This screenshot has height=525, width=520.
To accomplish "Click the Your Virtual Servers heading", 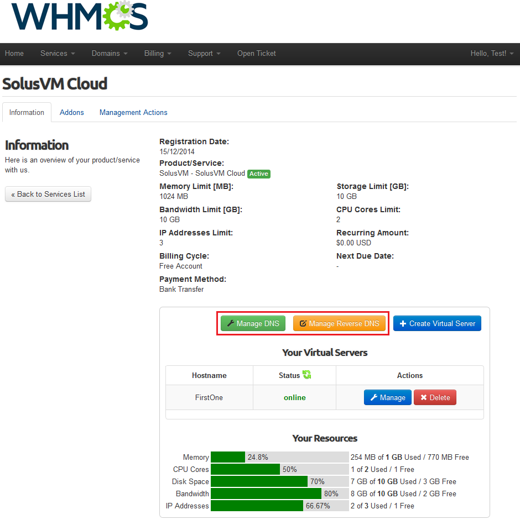I will click(x=325, y=353).
